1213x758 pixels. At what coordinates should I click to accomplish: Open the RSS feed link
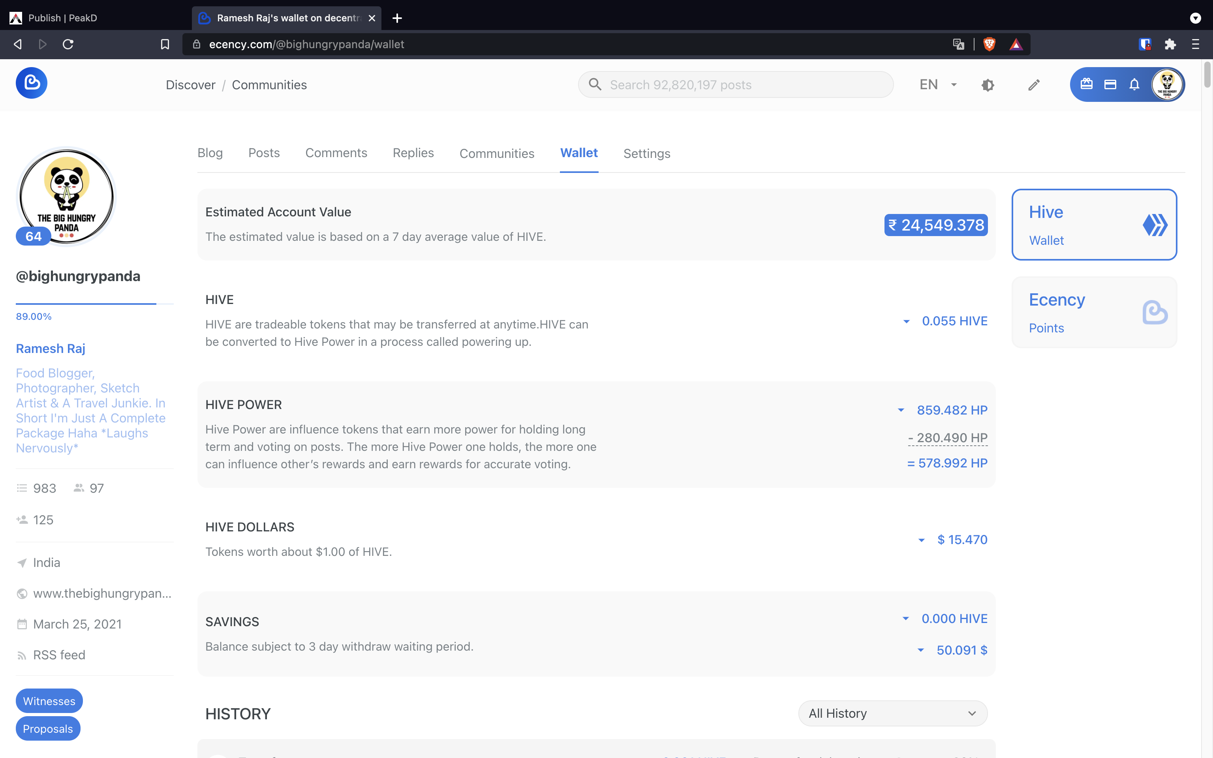tap(59, 655)
